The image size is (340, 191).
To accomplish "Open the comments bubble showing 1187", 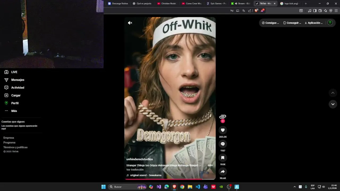I will coord(223,144).
